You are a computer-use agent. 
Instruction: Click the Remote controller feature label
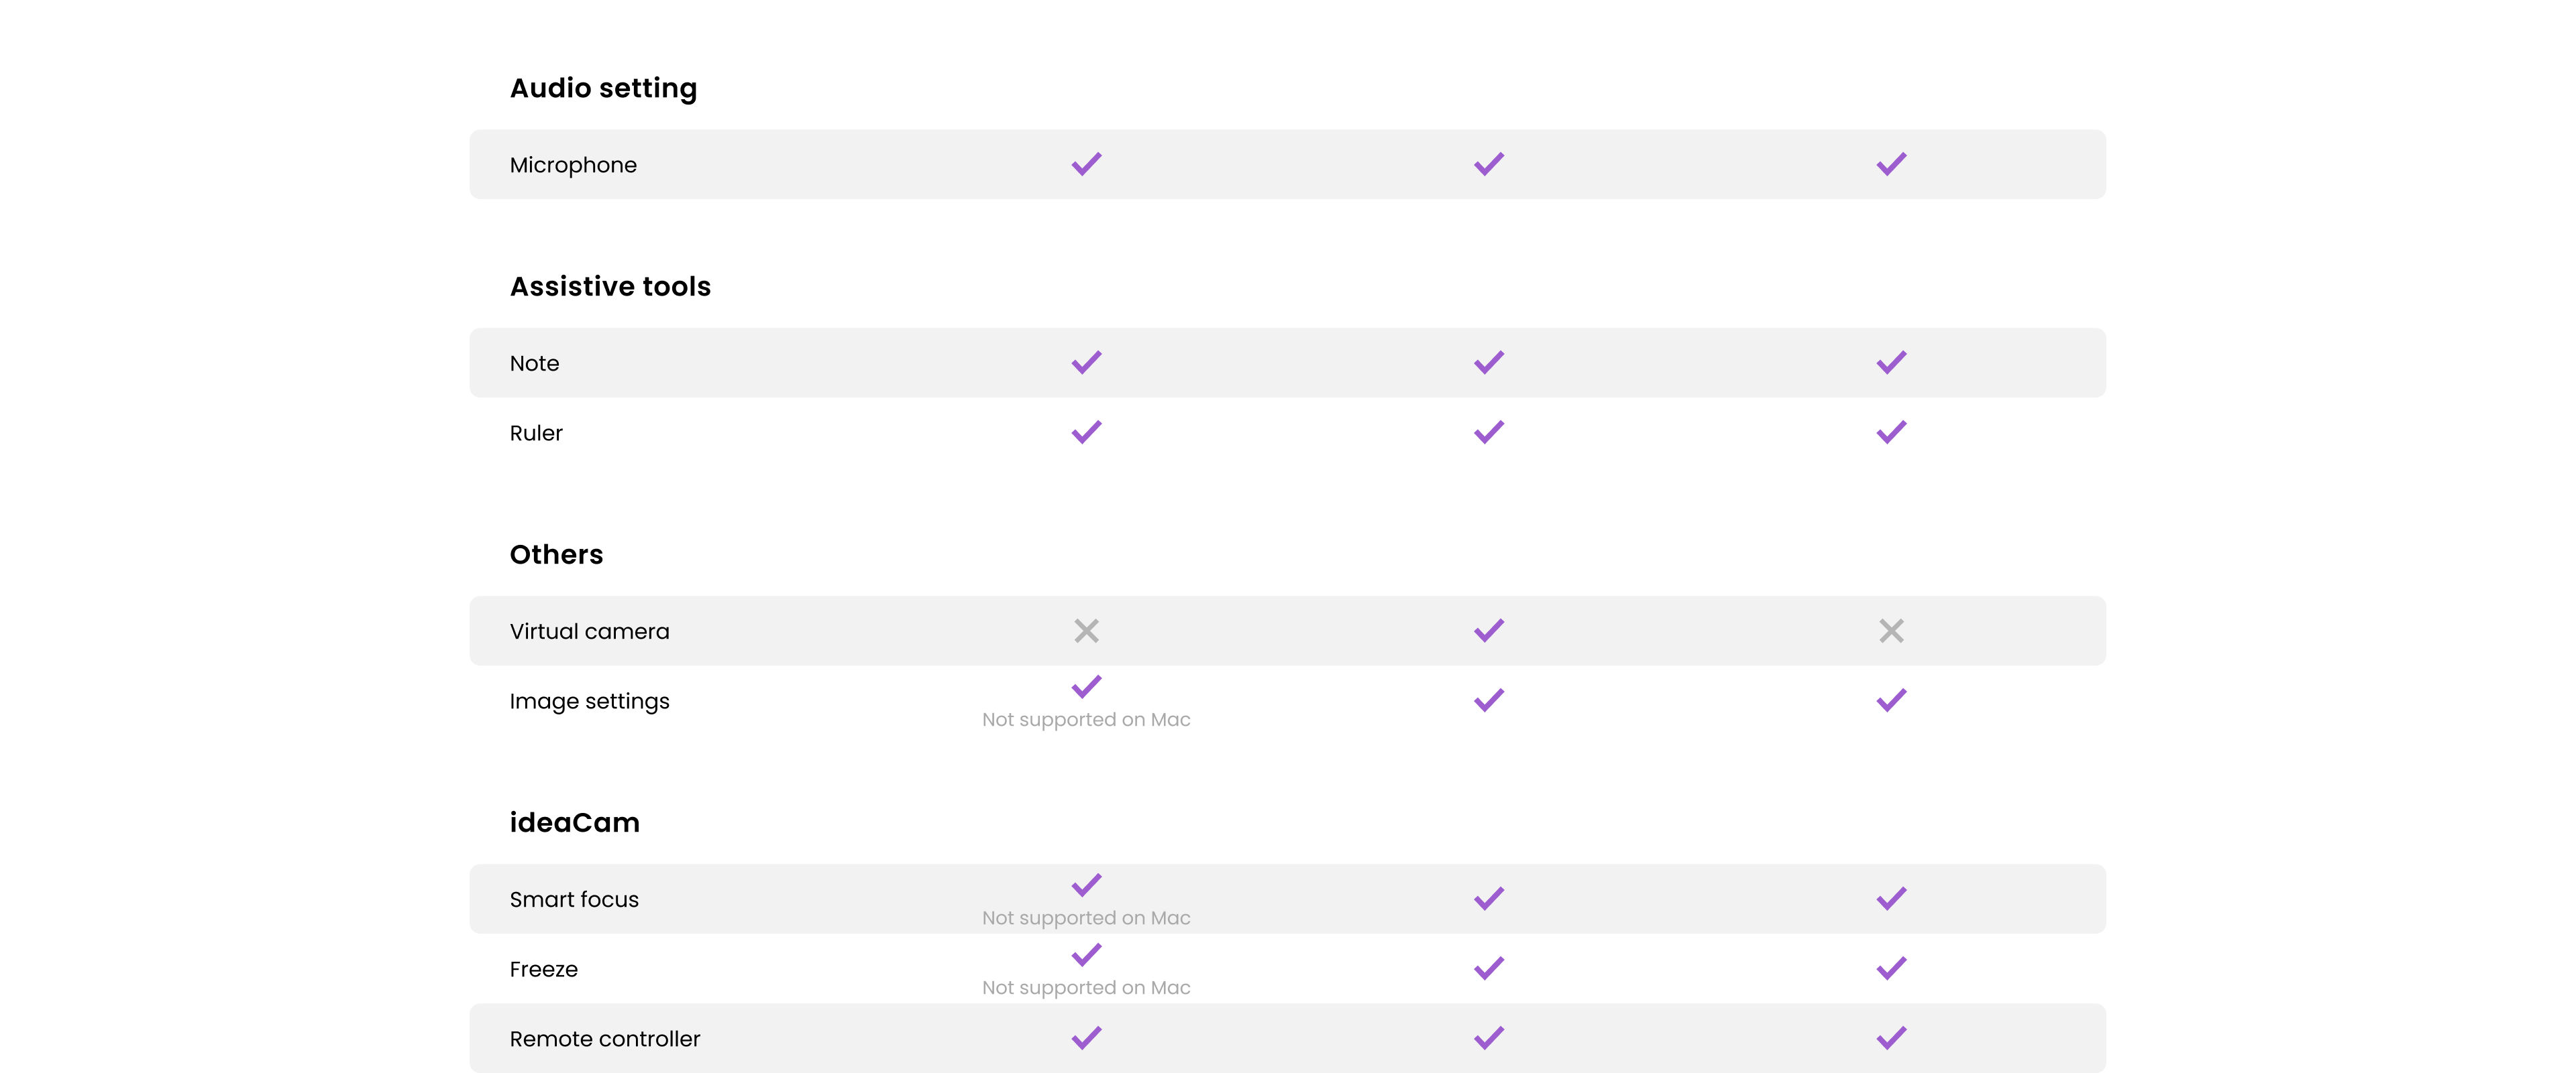[x=605, y=1039]
